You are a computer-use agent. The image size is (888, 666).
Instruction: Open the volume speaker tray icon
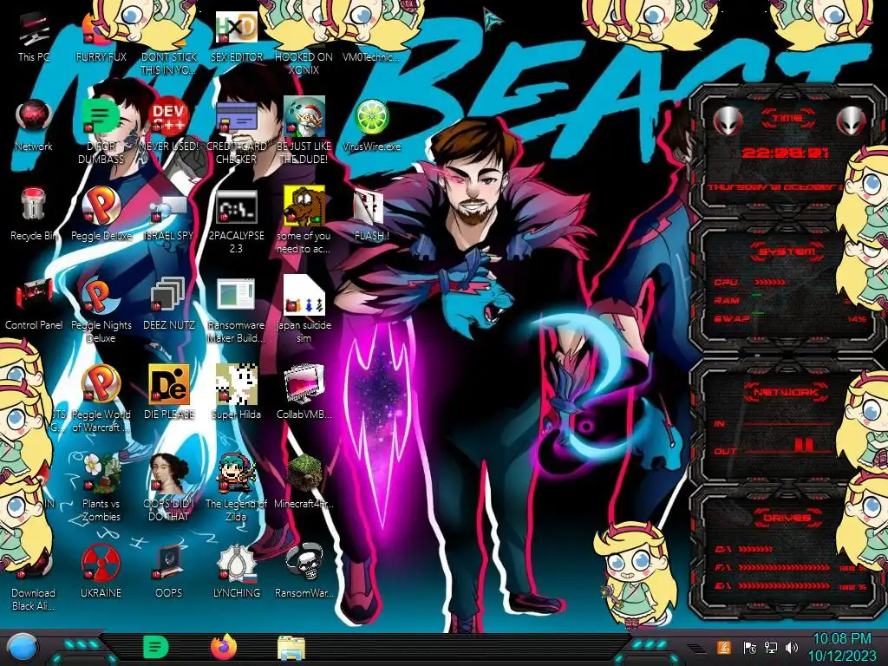(x=791, y=647)
